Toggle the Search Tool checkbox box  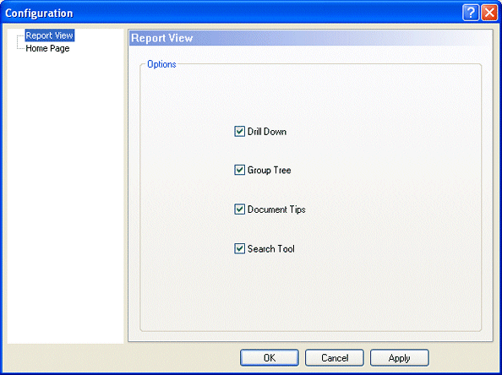239,248
